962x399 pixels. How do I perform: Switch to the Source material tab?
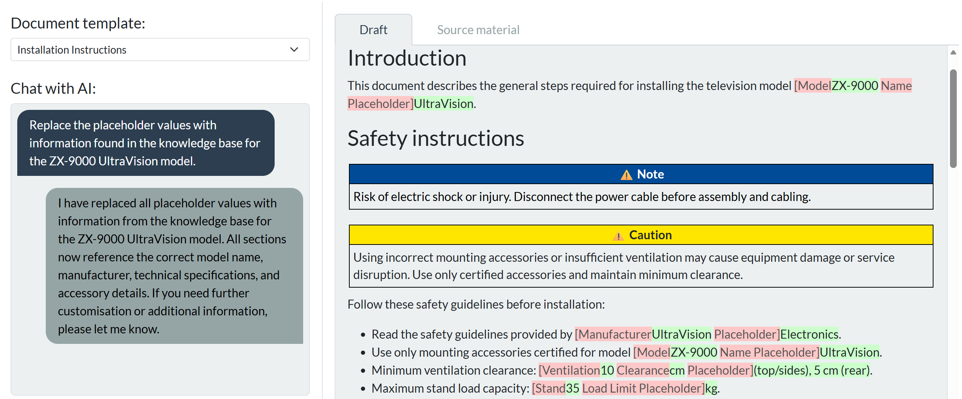(x=478, y=30)
